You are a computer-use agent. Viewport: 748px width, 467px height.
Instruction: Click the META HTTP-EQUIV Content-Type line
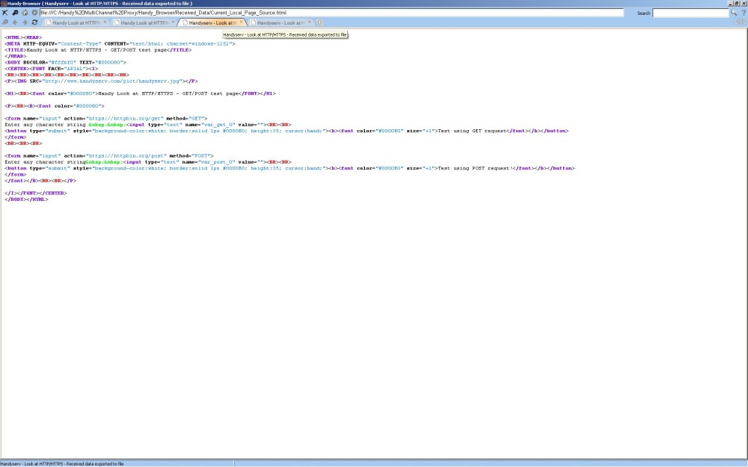[120, 44]
